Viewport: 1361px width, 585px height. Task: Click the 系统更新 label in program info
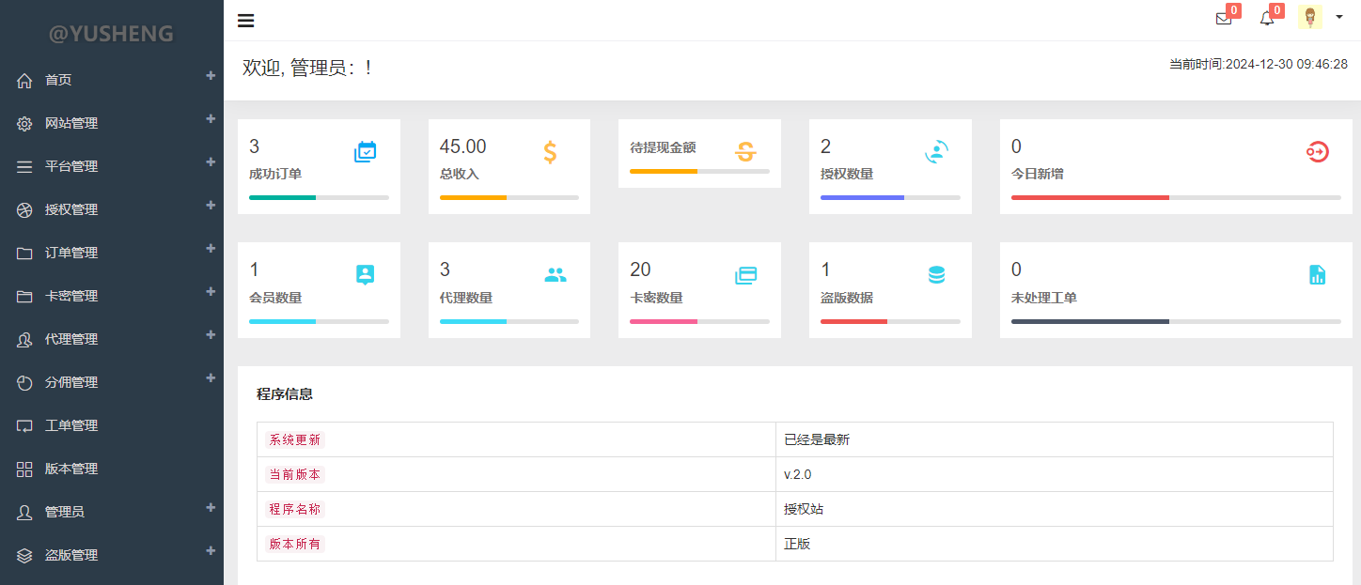294,439
